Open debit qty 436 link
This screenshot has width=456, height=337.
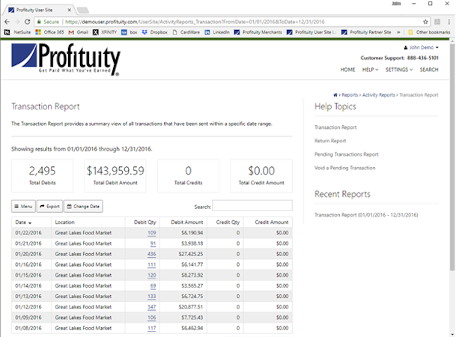coord(152,254)
